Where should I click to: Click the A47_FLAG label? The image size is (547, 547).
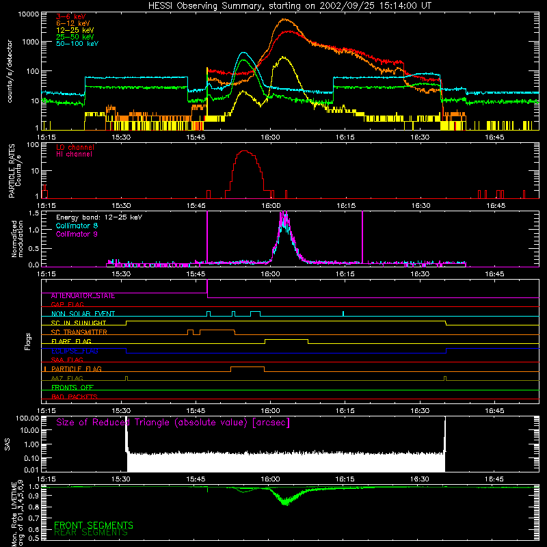[67, 378]
